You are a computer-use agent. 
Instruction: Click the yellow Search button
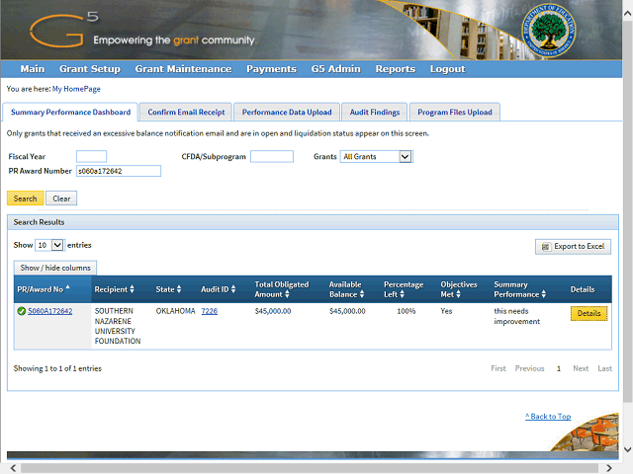[25, 198]
